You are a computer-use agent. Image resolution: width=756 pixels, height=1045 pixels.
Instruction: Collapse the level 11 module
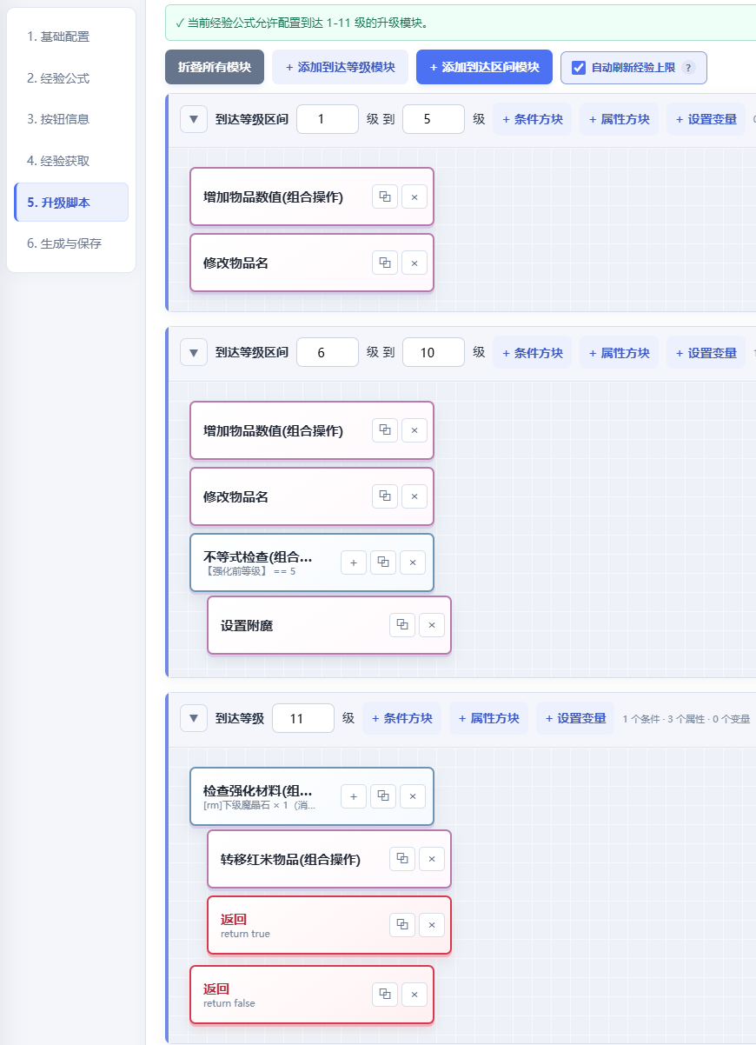pyautogui.click(x=194, y=718)
